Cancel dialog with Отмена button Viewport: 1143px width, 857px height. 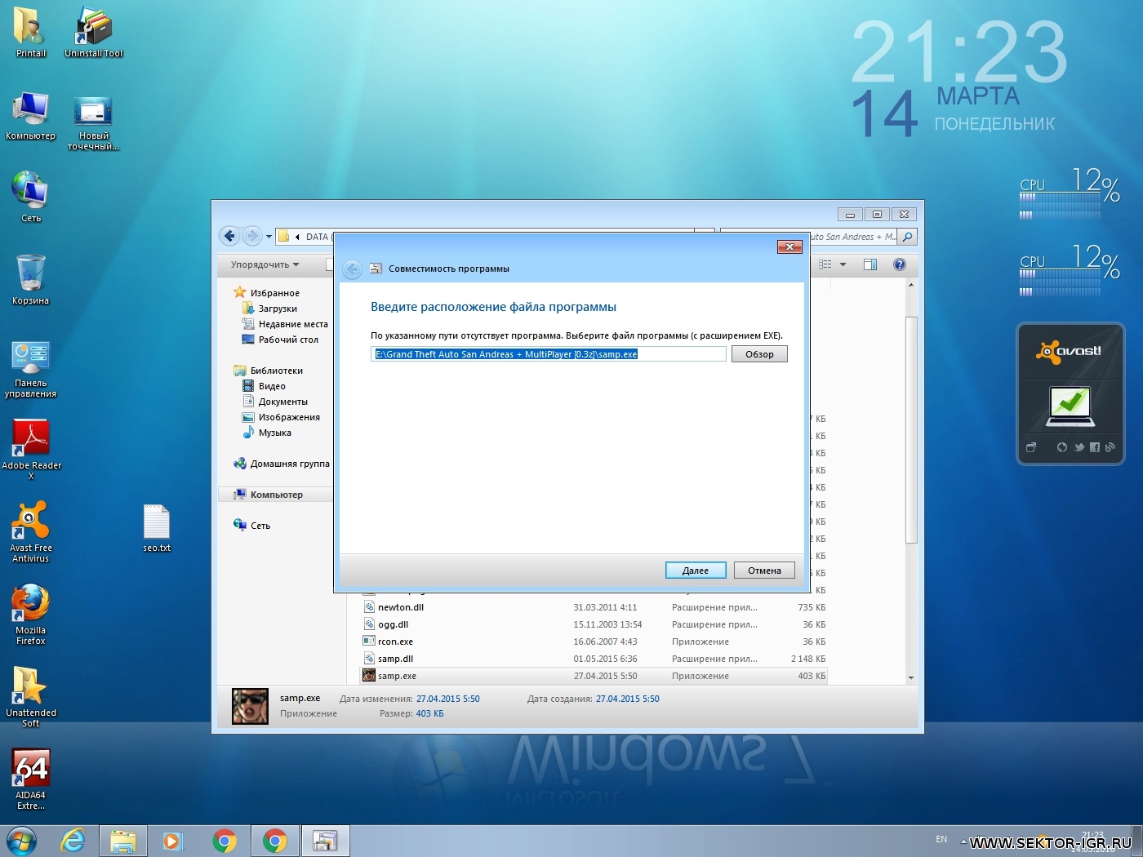(x=763, y=571)
